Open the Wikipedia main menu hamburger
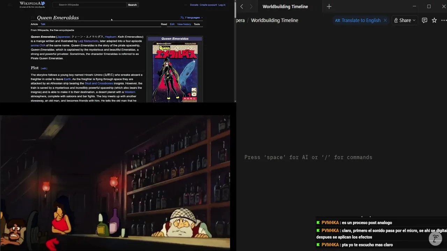This screenshot has height=251, width=447. tap(10, 5)
